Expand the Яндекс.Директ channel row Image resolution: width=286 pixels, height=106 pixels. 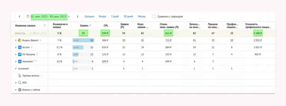[x=16, y=40]
